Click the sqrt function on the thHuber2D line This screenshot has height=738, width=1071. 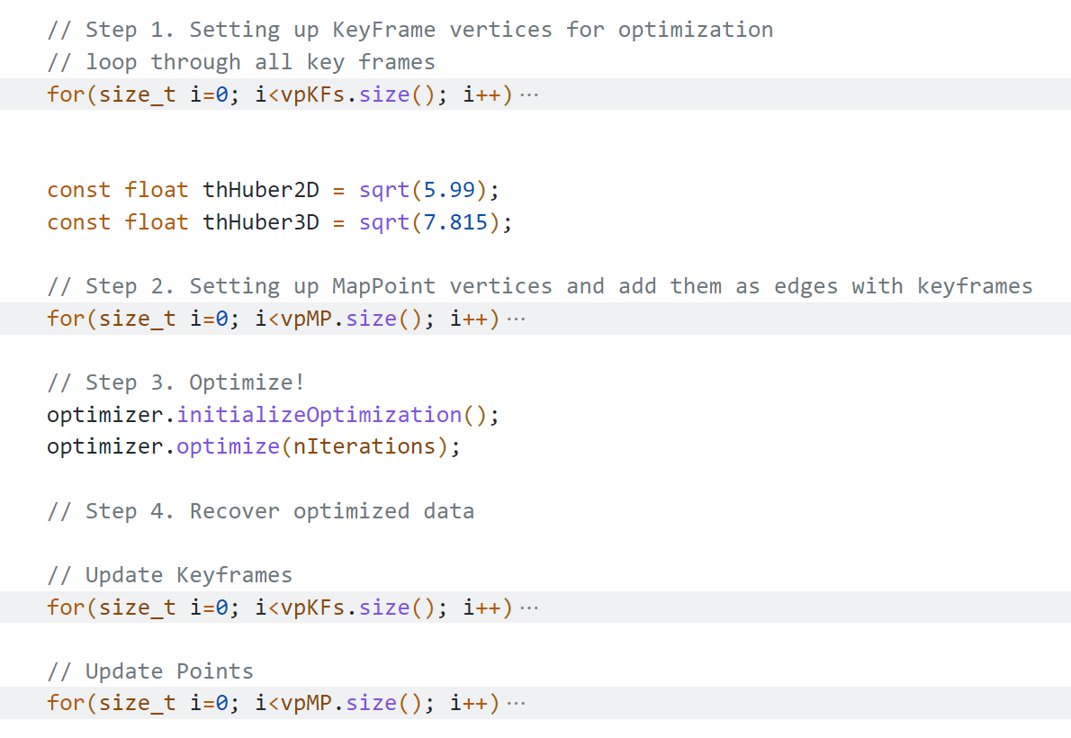coord(384,190)
